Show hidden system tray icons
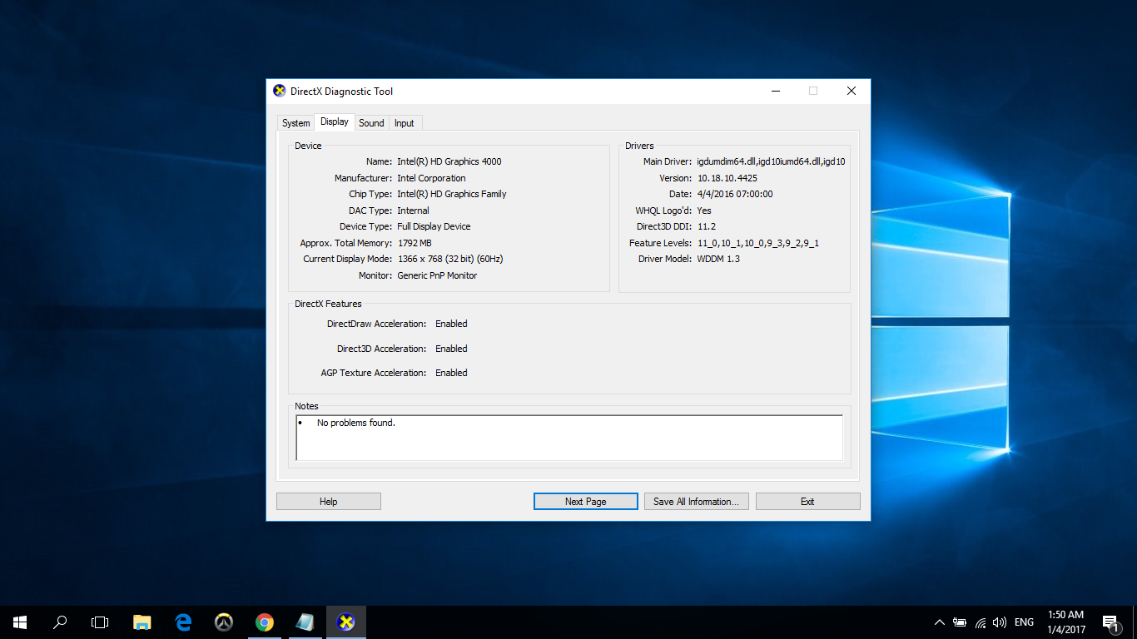The height and width of the screenshot is (639, 1137). [x=940, y=622]
